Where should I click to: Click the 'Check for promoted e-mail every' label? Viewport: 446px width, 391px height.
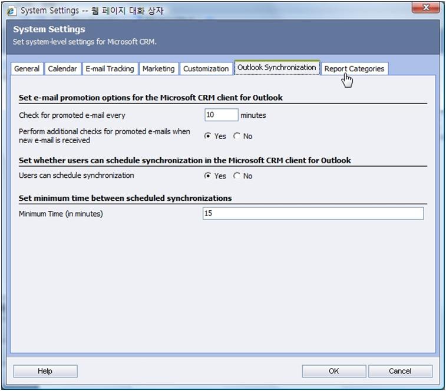click(72, 115)
